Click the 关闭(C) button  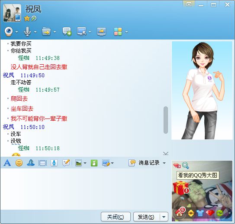116,217
